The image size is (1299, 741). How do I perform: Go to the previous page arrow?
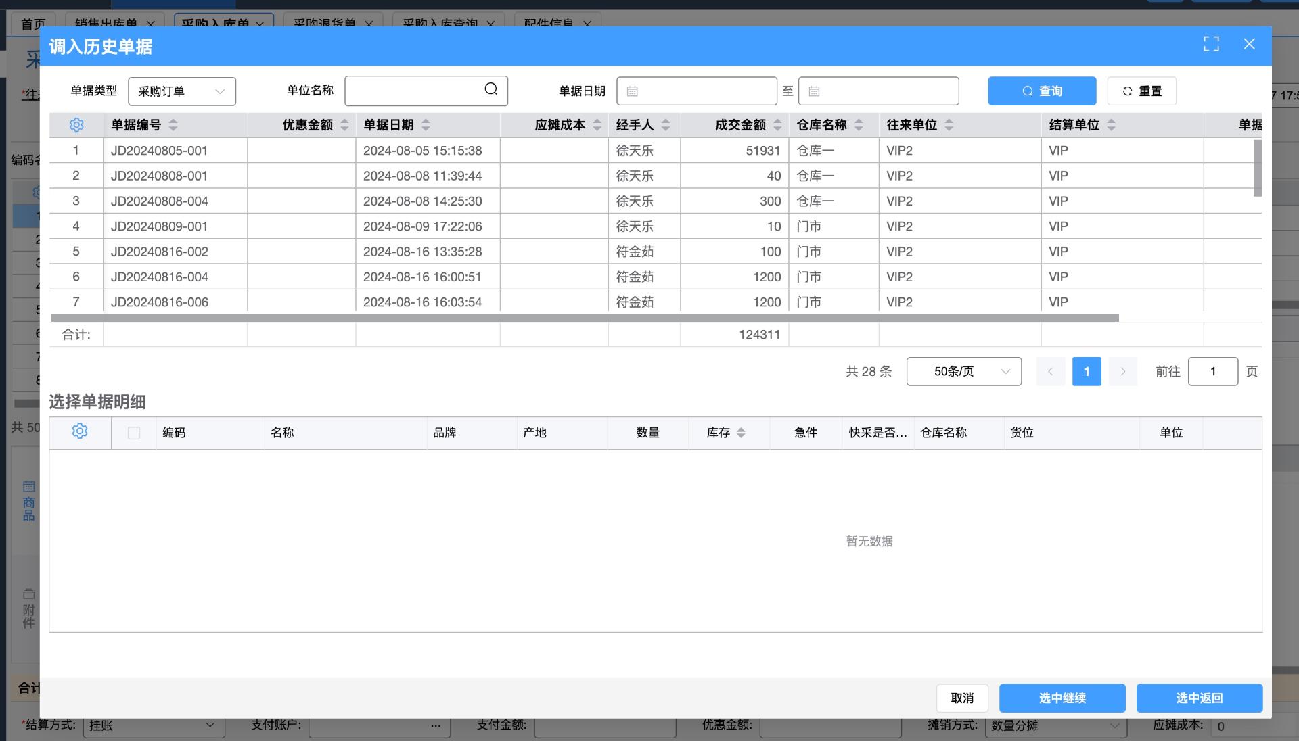click(x=1051, y=371)
